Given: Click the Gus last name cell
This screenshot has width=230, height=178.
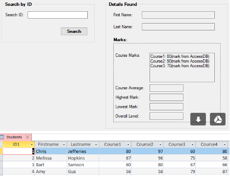Looking at the screenshot, I should 83,172.
